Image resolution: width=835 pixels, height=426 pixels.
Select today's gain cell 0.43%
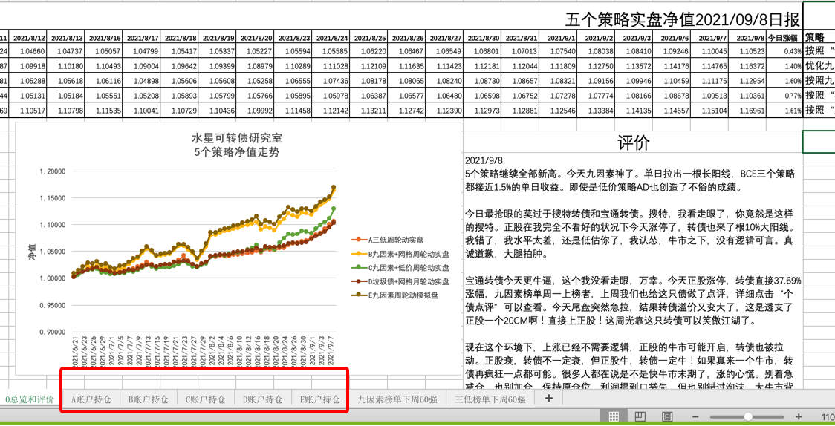click(x=784, y=51)
